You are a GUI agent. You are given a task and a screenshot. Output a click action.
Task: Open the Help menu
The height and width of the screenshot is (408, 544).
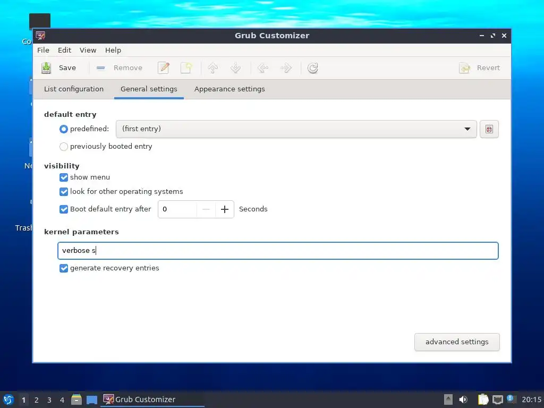[113, 50]
